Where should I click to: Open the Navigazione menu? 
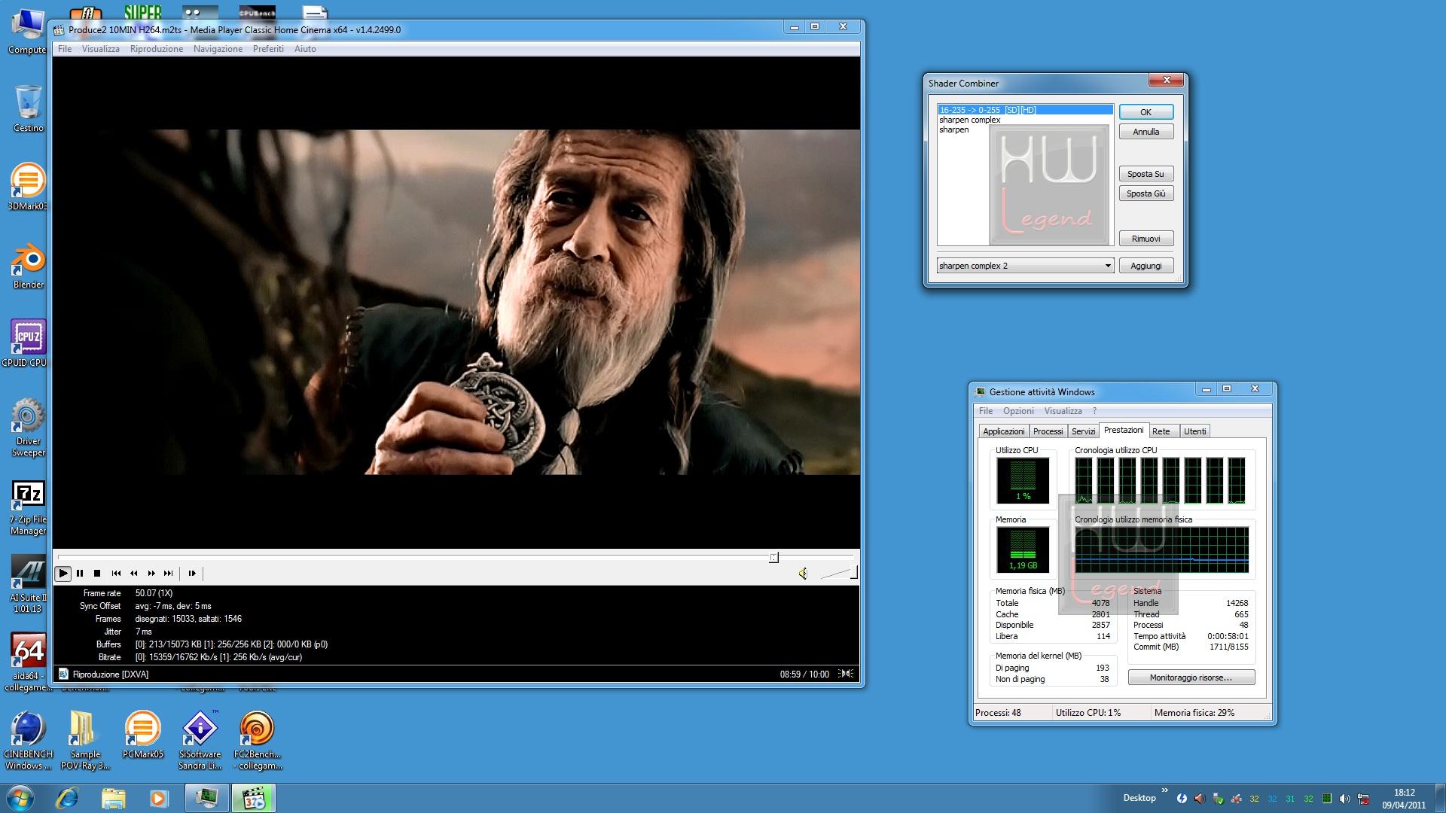218,49
